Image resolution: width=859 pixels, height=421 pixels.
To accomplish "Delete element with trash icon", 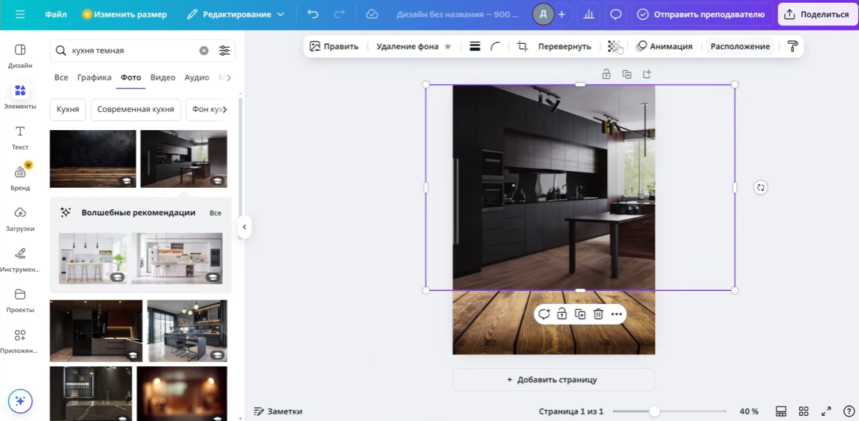I will tap(598, 314).
